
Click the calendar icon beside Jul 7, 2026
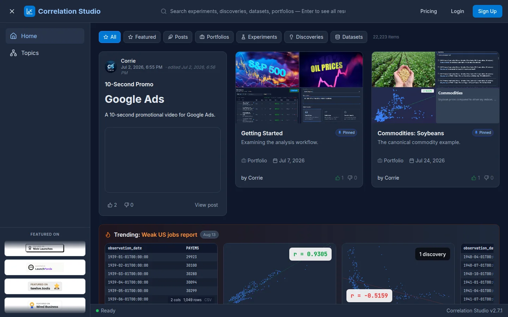pos(275,161)
